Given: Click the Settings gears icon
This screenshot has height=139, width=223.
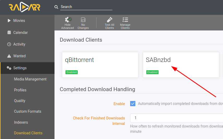Looking at the screenshot, I should click(x=9, y=68).
